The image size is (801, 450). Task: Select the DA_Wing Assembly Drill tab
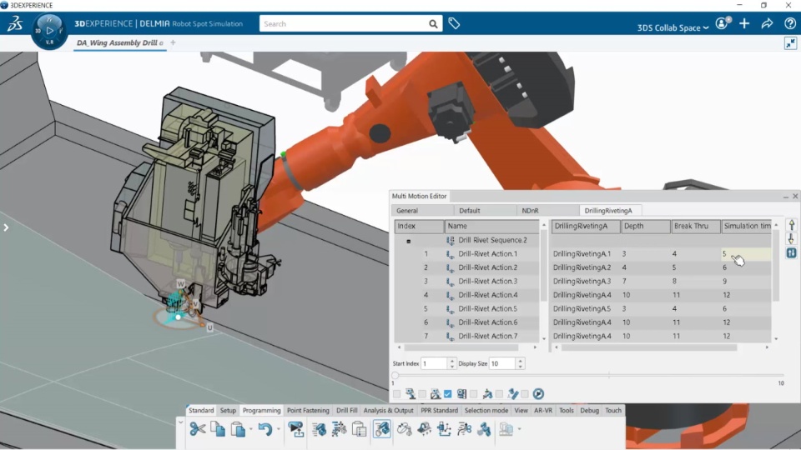pos(119,42)
